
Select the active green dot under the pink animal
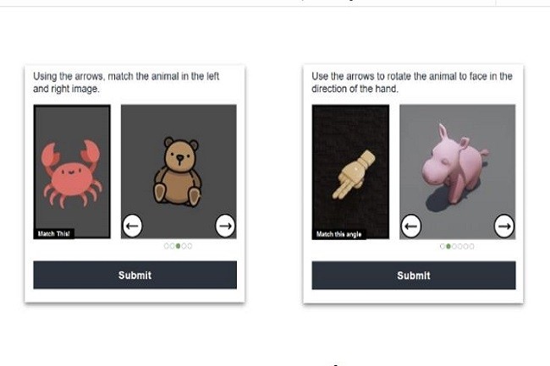[x=448, y=246]
